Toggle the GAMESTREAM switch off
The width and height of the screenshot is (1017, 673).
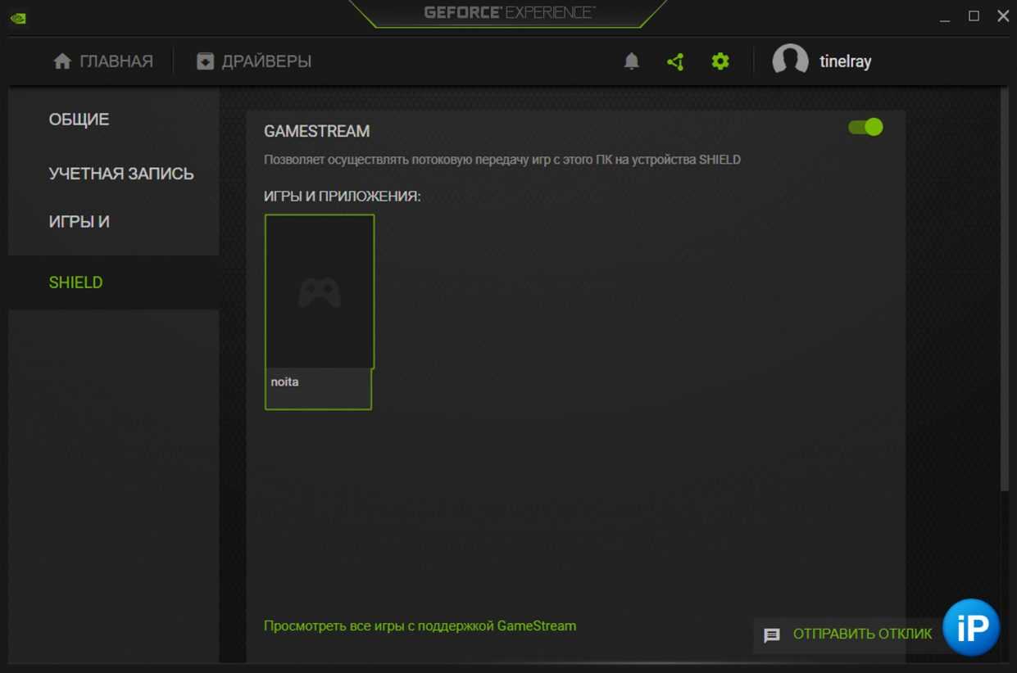coord(865,127)
